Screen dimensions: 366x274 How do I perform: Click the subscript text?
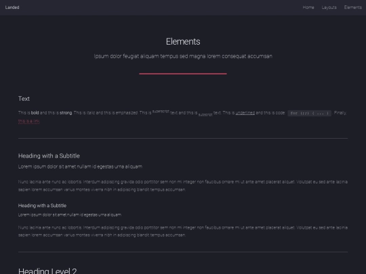click(x=205, y=114)
